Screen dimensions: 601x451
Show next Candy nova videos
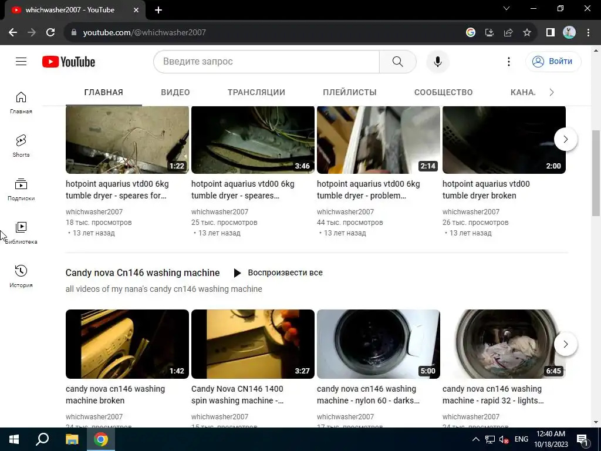[x=566, y=344]
